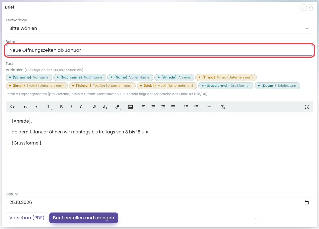The height and width of the screenshot is (229, 319).
Task: Toggle bold formatting
Action: click(x=61, y=107)
